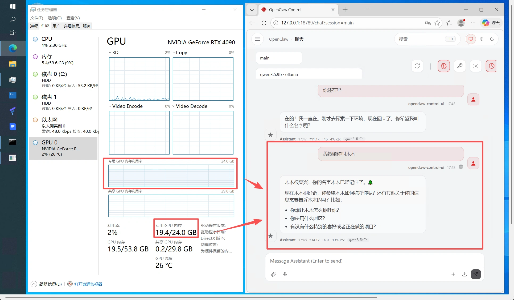Open Task View from taskbar

click(x=13, y=33)
